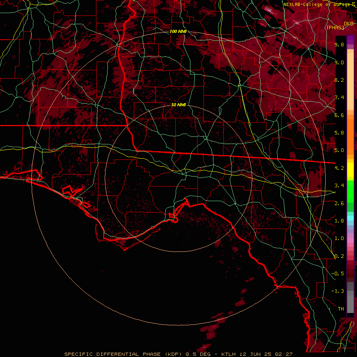Click the 8.2 value on the color scale
Image resolution: width=357 pixels, height=357 pixels.
click(x=339, y=80)
